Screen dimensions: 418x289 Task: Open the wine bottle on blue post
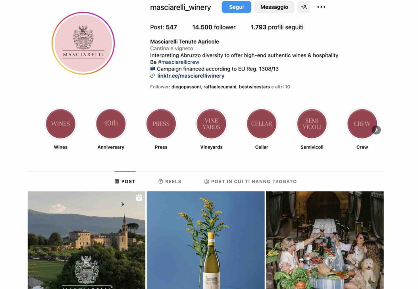(x=206, y=240)
